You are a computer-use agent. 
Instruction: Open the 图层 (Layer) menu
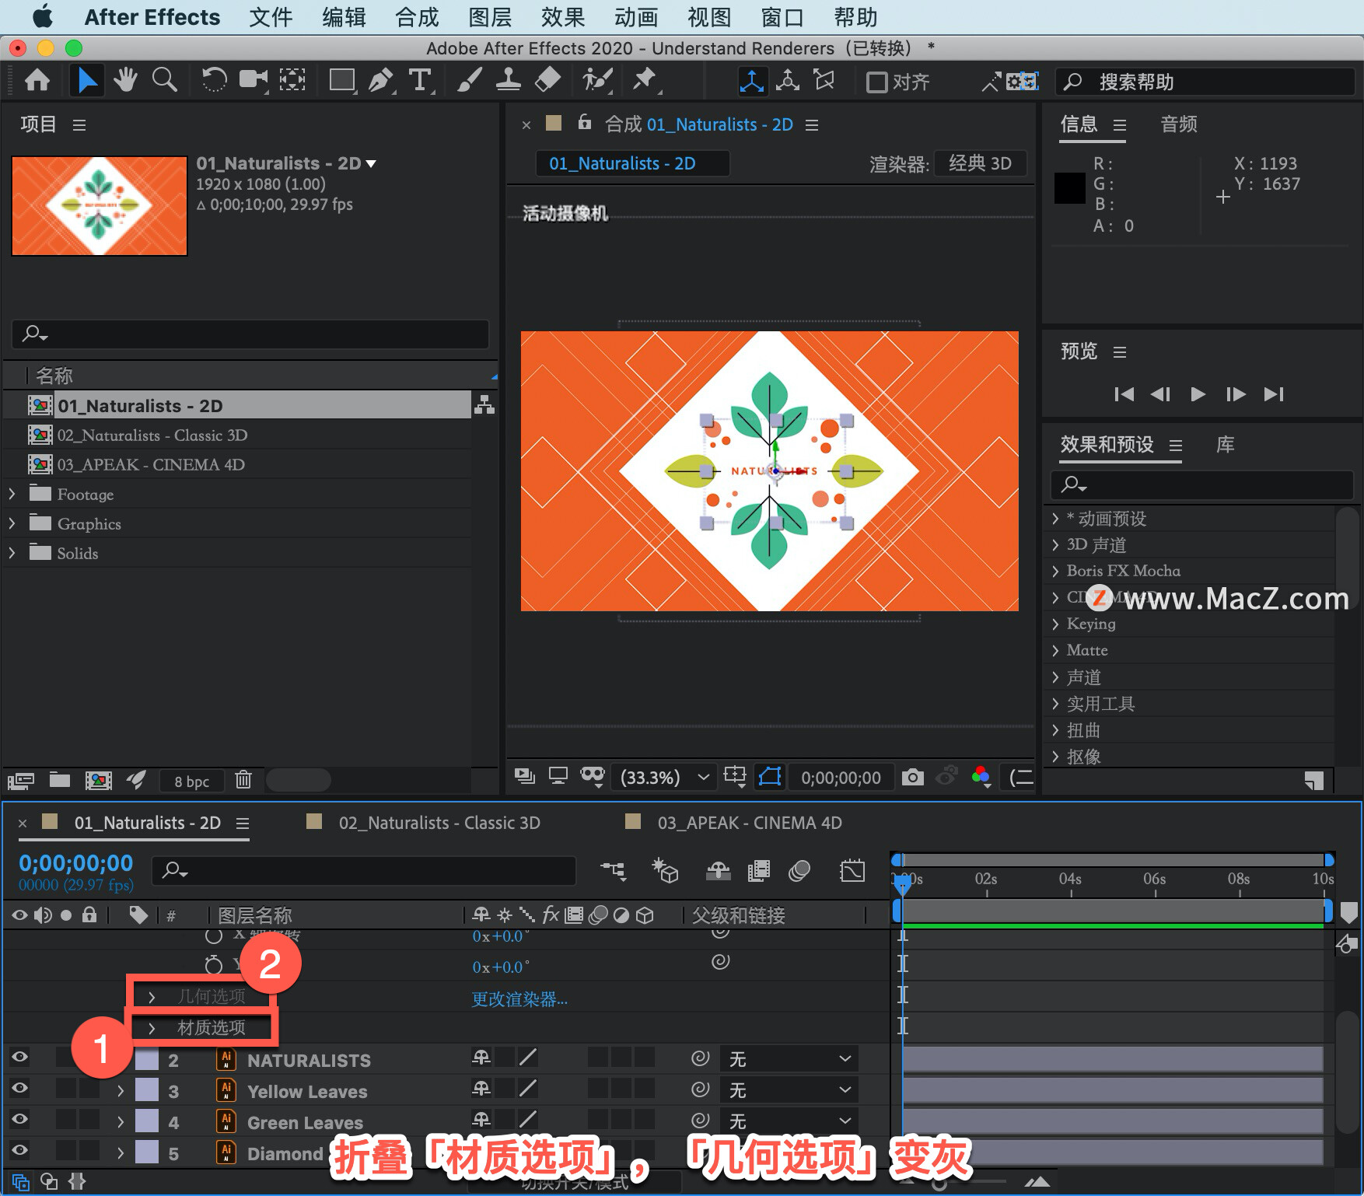click(490, 17)
